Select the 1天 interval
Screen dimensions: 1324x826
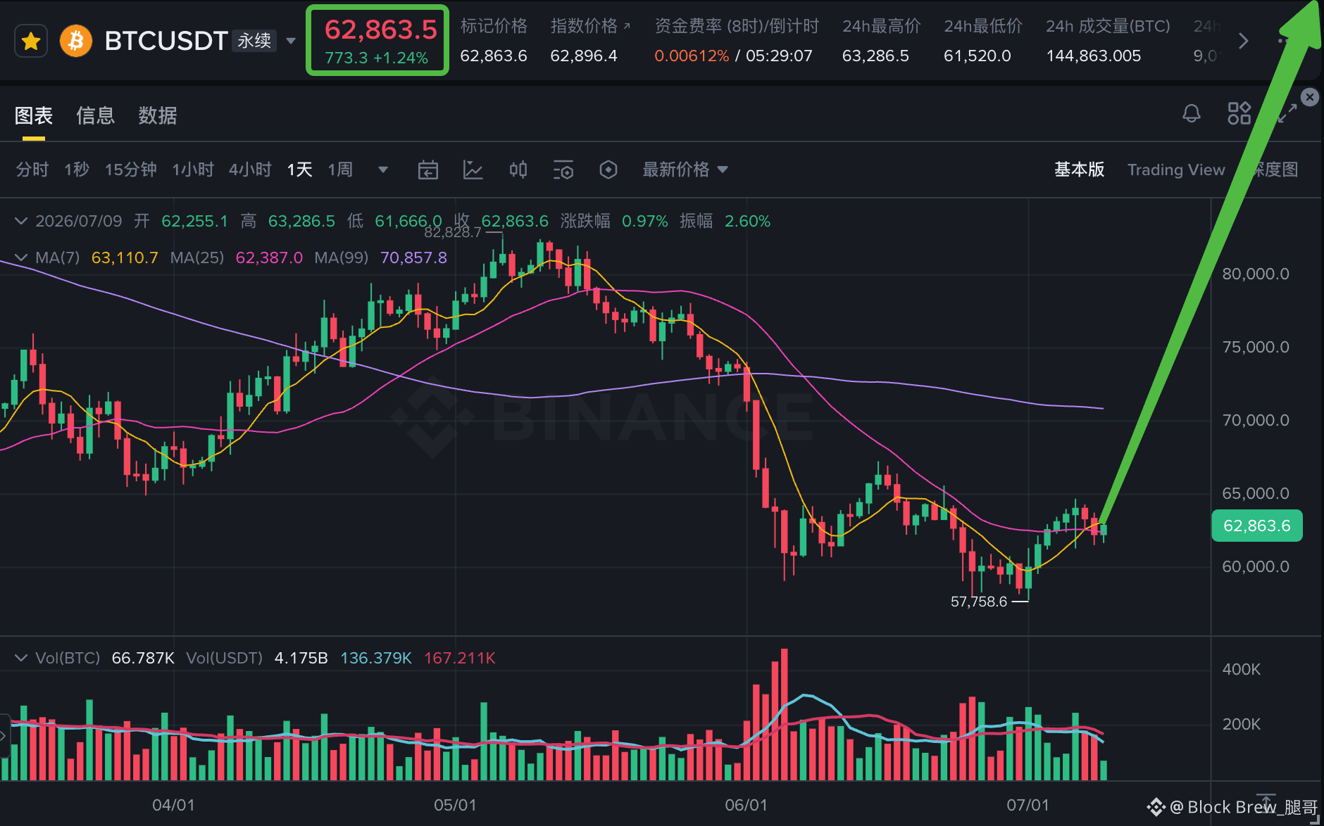coord(300,170)
